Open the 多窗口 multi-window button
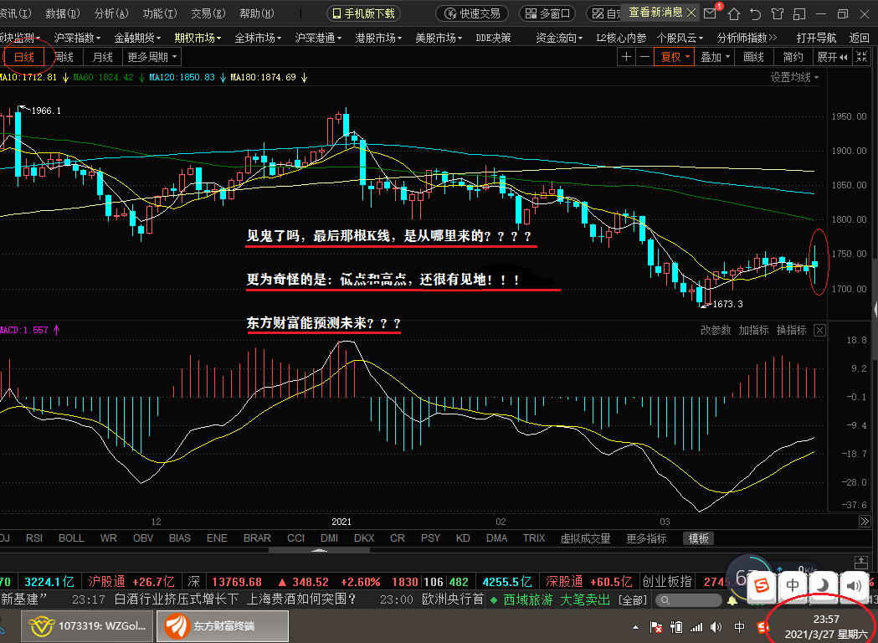The width and height of the screenshot is (878, 643). point(547,13)
